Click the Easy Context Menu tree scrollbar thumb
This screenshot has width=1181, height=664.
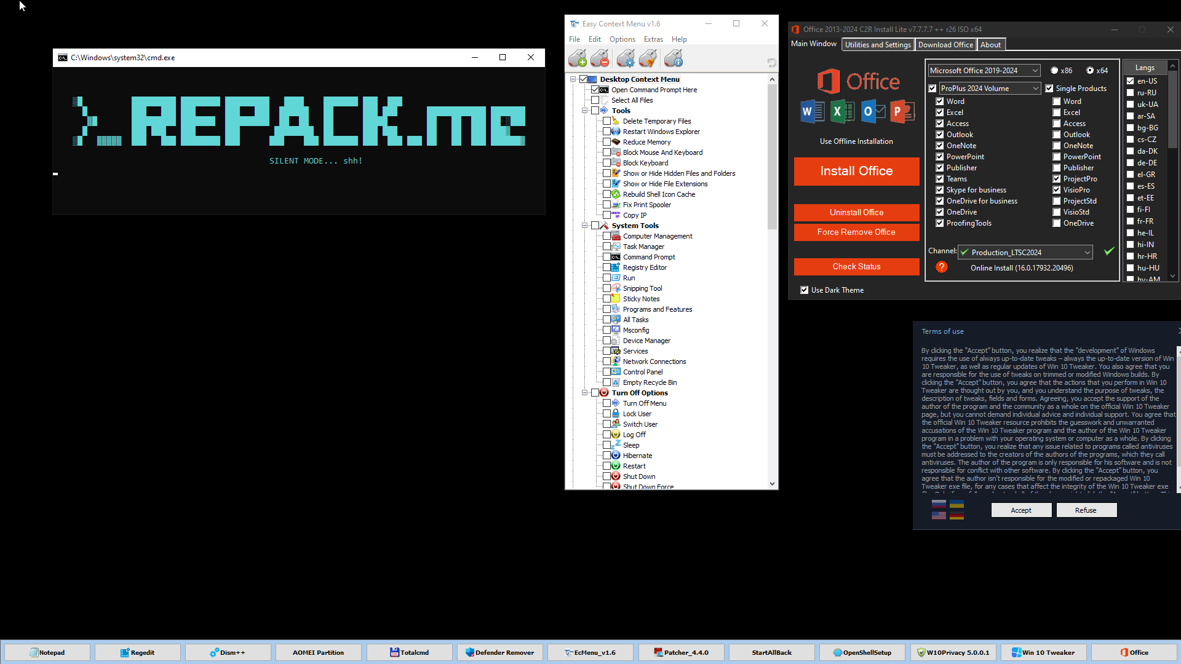coord(773,157)
